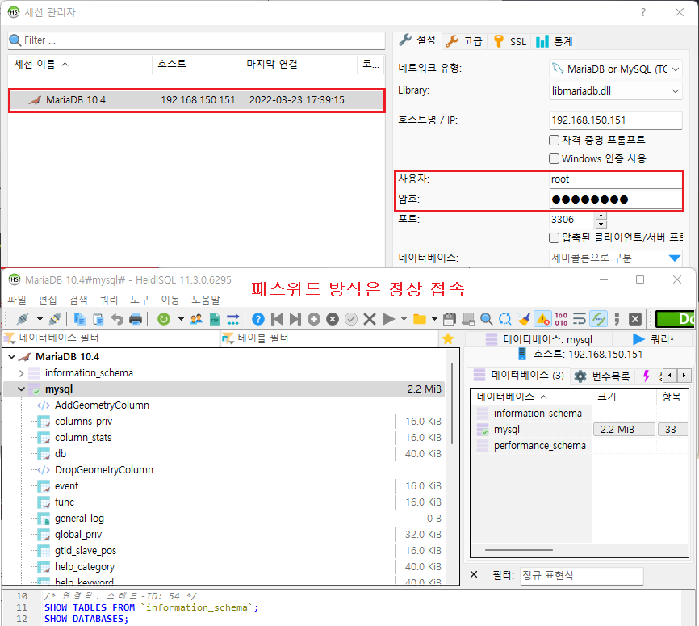Click the broom clear query icon

click(x=524, y=319)
